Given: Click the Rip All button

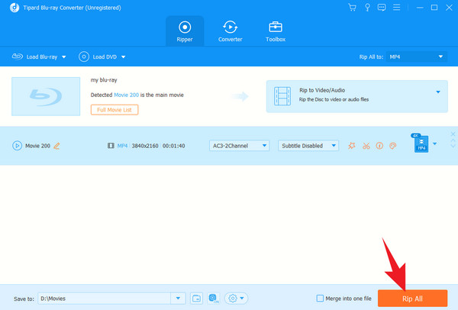Looking at the screenshot, I should [412, 299].
